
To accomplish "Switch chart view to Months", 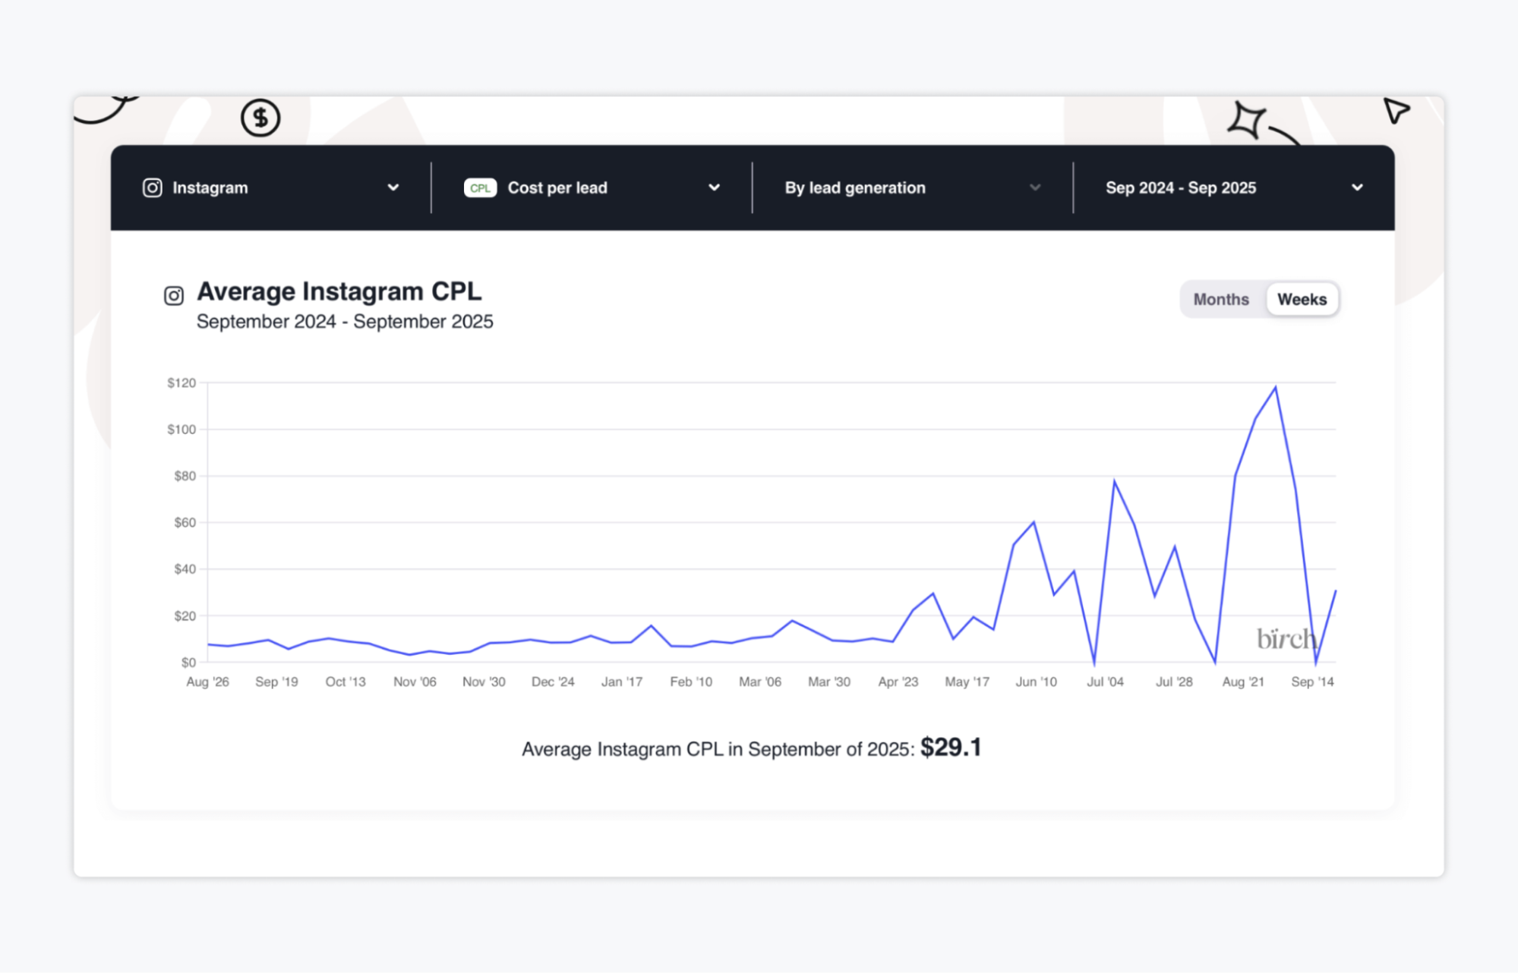I will (1220, 299).
